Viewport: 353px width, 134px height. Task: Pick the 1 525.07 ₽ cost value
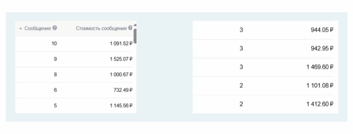click(x=121, y=59)
